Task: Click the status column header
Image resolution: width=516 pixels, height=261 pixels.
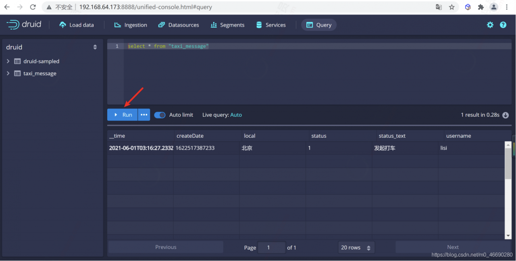Action: click(342, 136)
